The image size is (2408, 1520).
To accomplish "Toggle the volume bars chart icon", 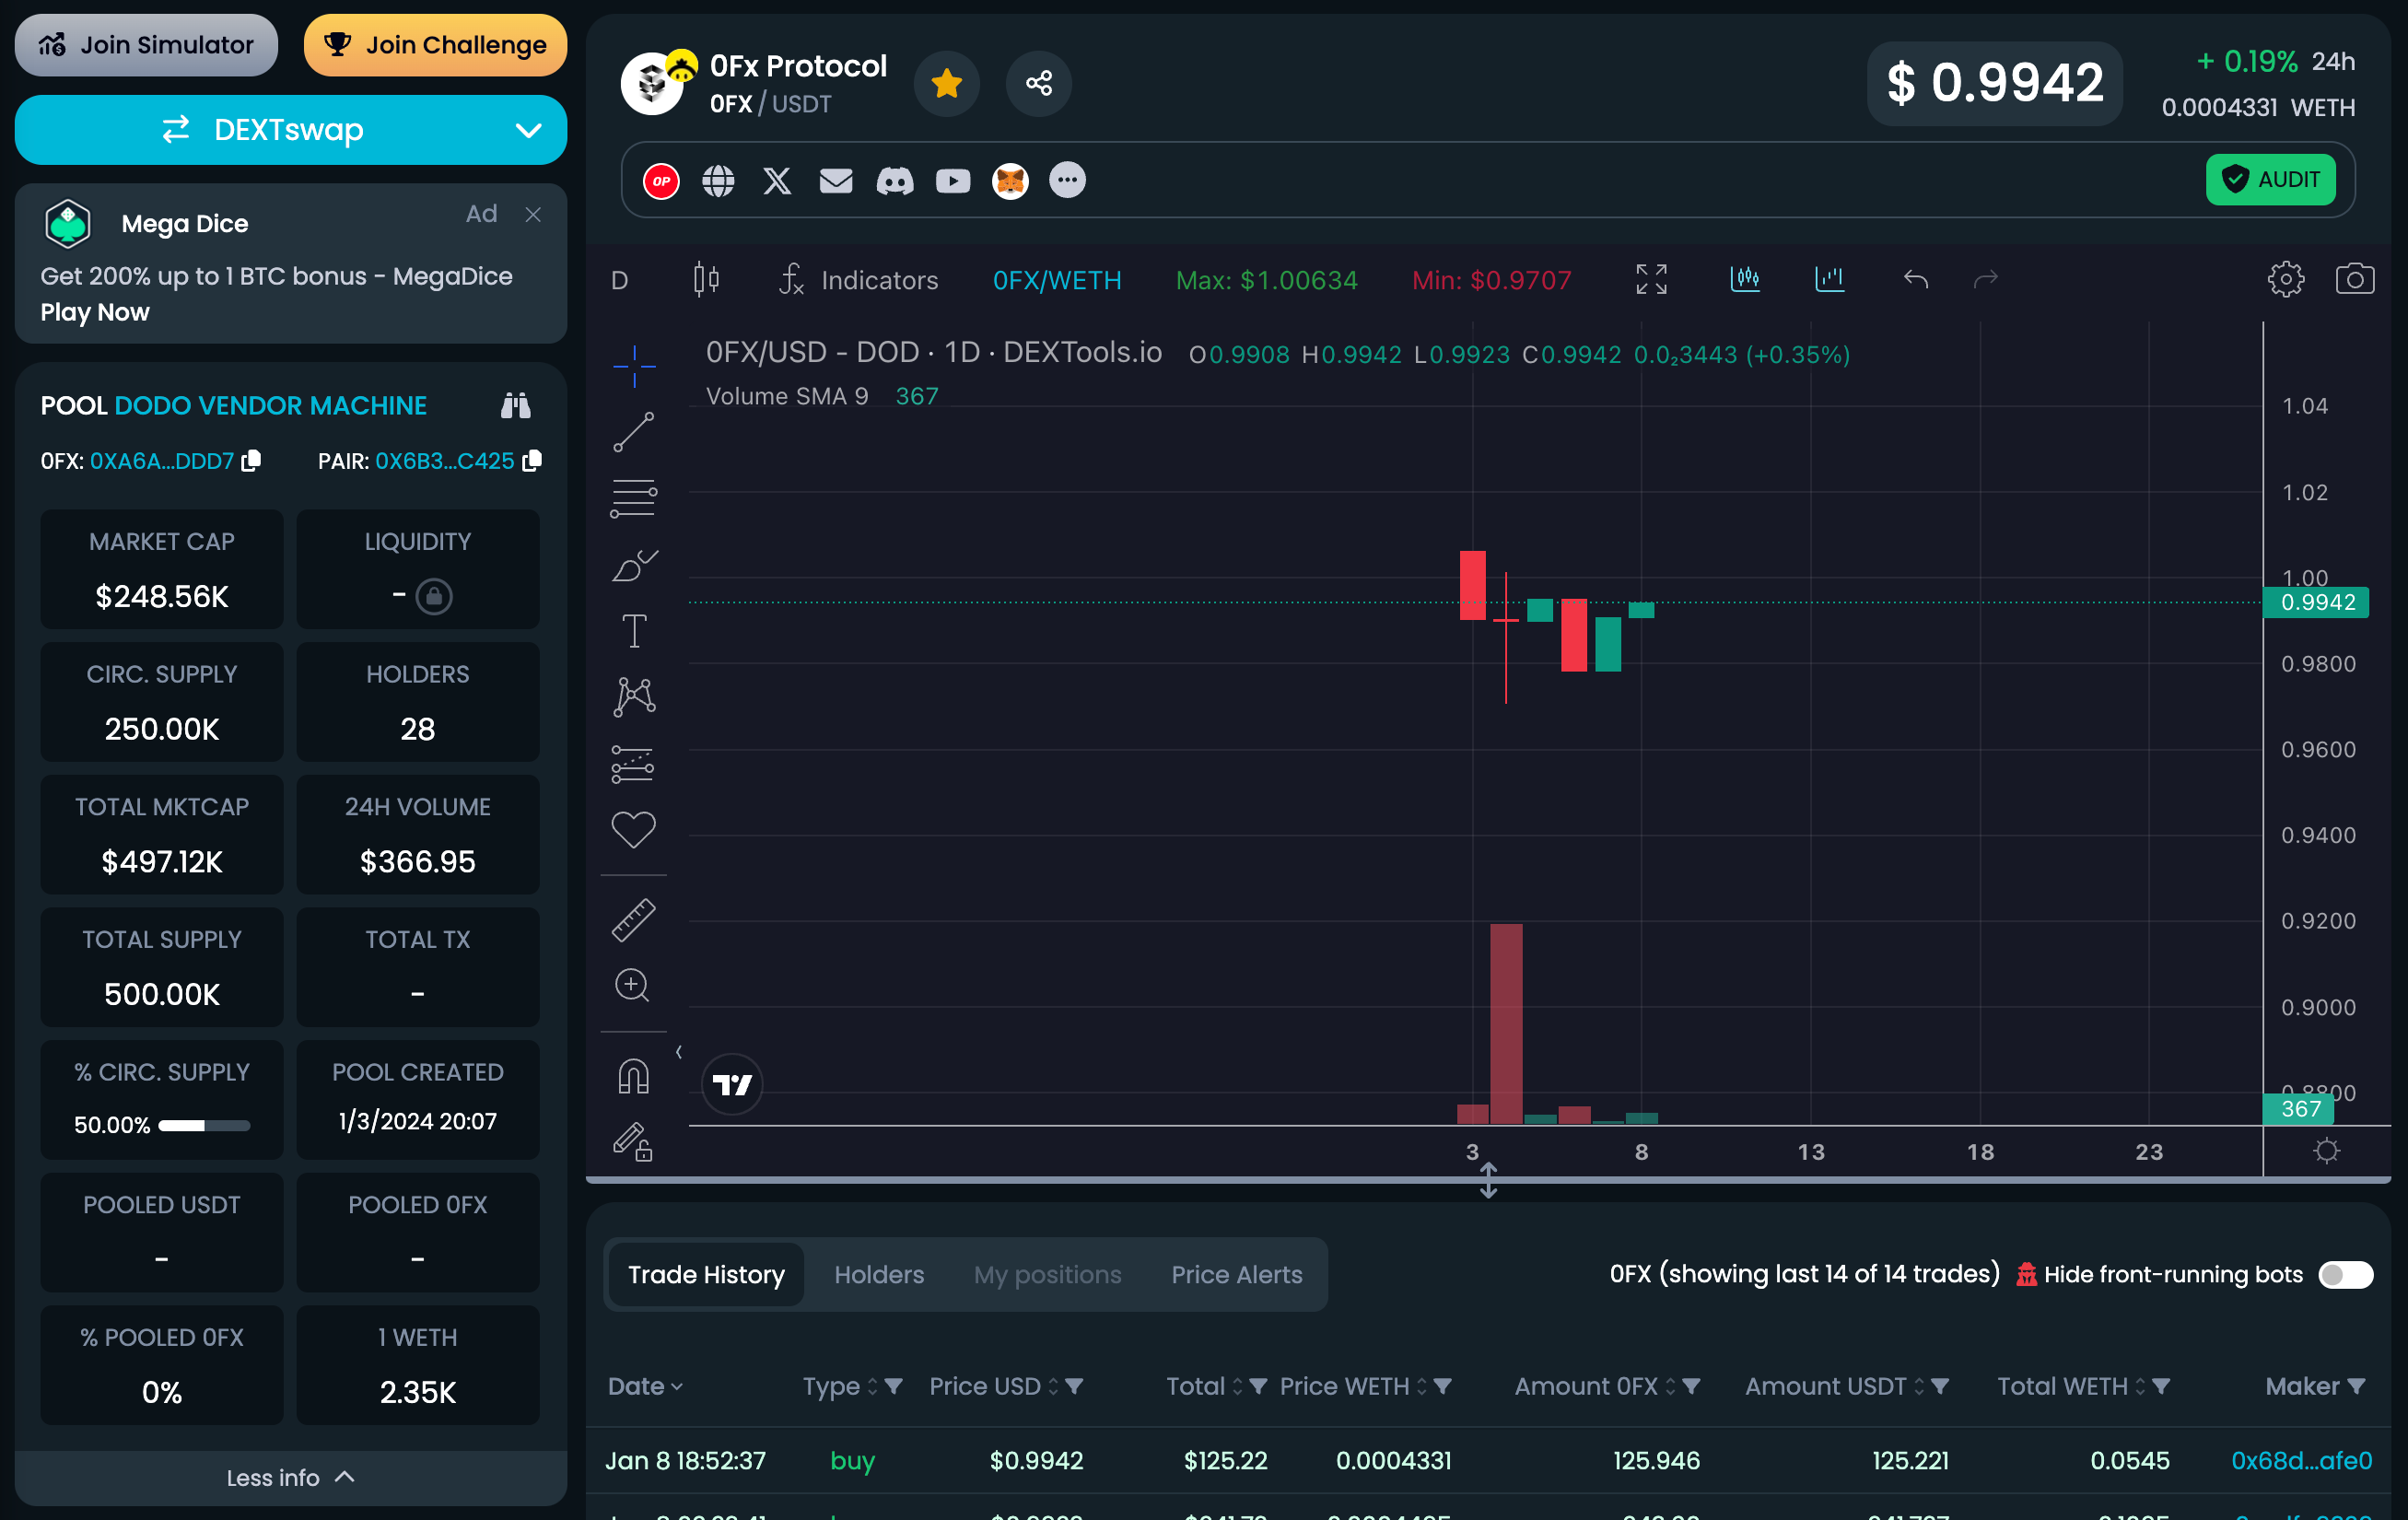I will tap(1830, 279).
